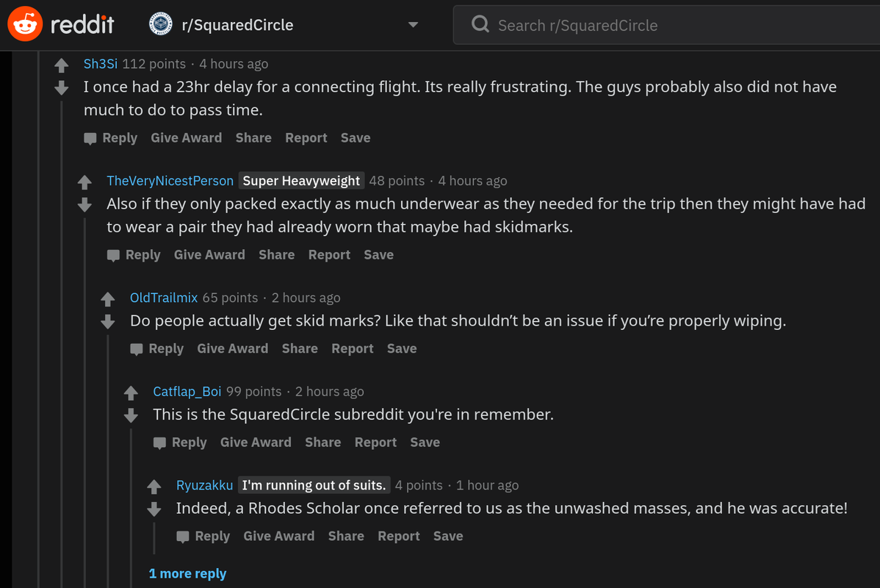Click the Reddit logo home icon

click(24, 25)
